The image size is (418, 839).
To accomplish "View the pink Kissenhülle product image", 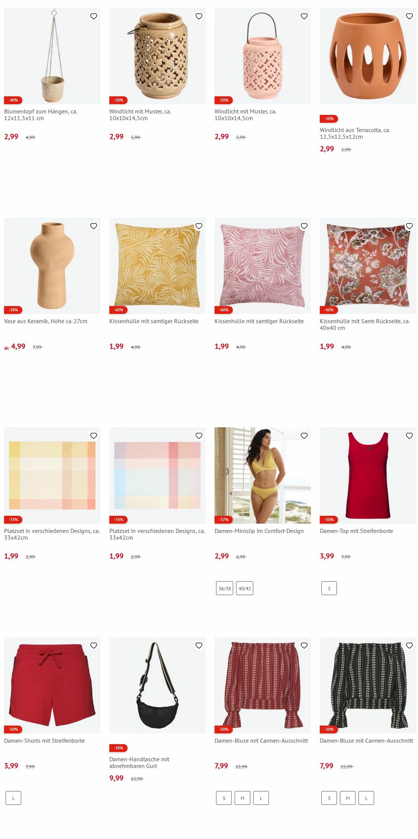I will [x=263, y=266].
